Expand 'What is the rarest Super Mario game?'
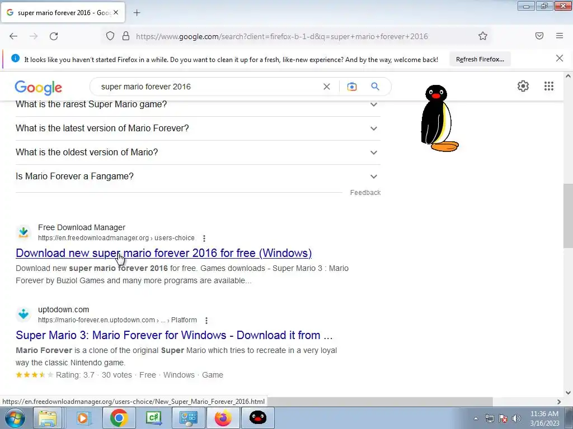This screenshot has height=429, width=573. [x=198, y=104]
